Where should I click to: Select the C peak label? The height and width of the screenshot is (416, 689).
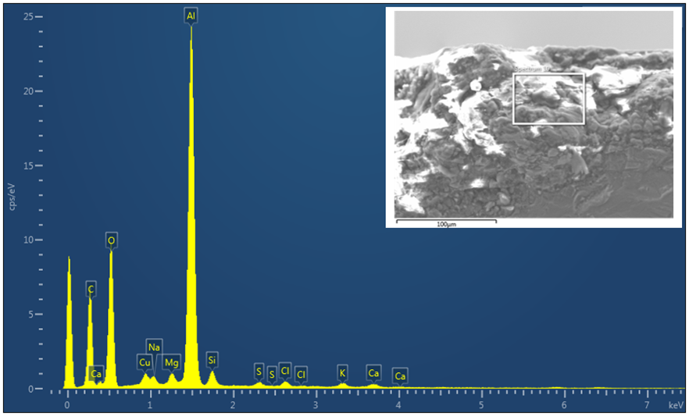click(91, 290)
